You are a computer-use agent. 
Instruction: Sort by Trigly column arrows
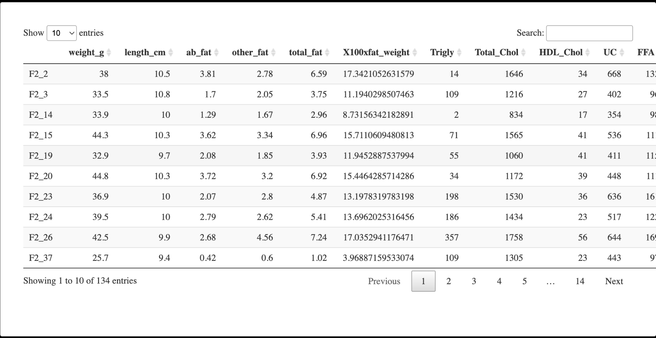[x=459, y=53]
